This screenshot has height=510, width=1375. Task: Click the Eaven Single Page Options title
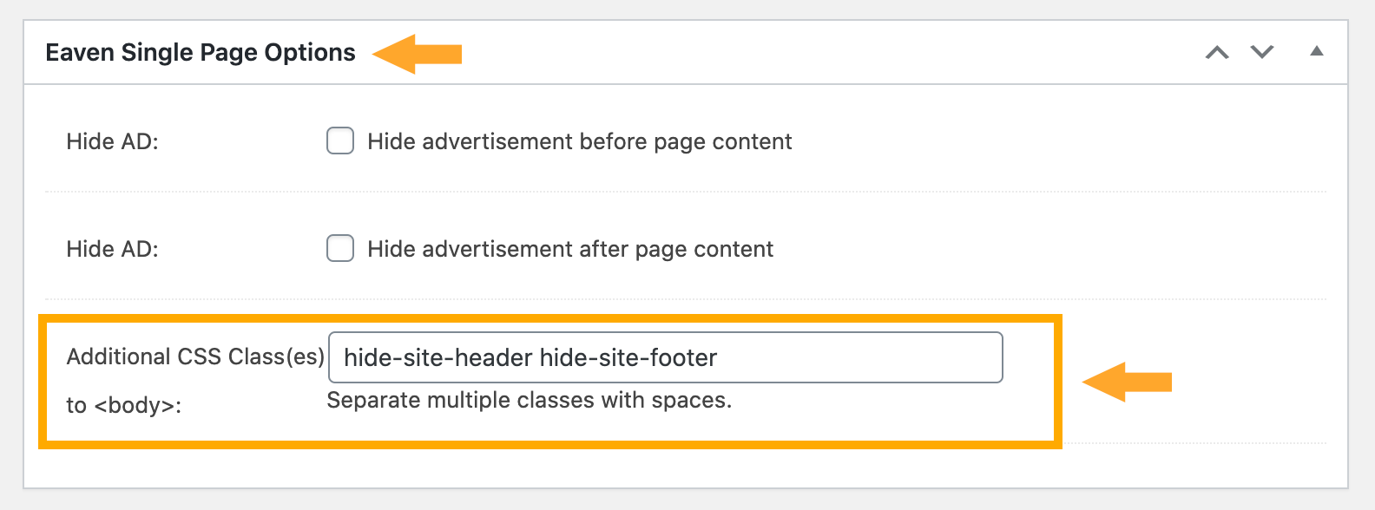click(199, 52)
